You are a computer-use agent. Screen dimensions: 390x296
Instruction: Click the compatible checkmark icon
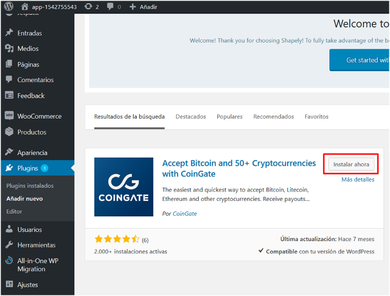(x=261, y=250)
